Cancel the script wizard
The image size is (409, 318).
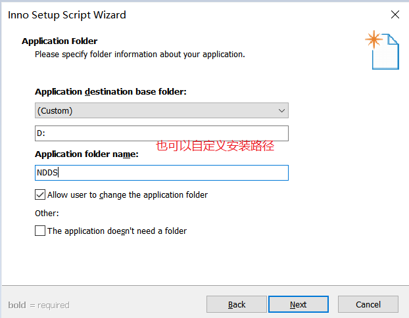click(368, 304)
